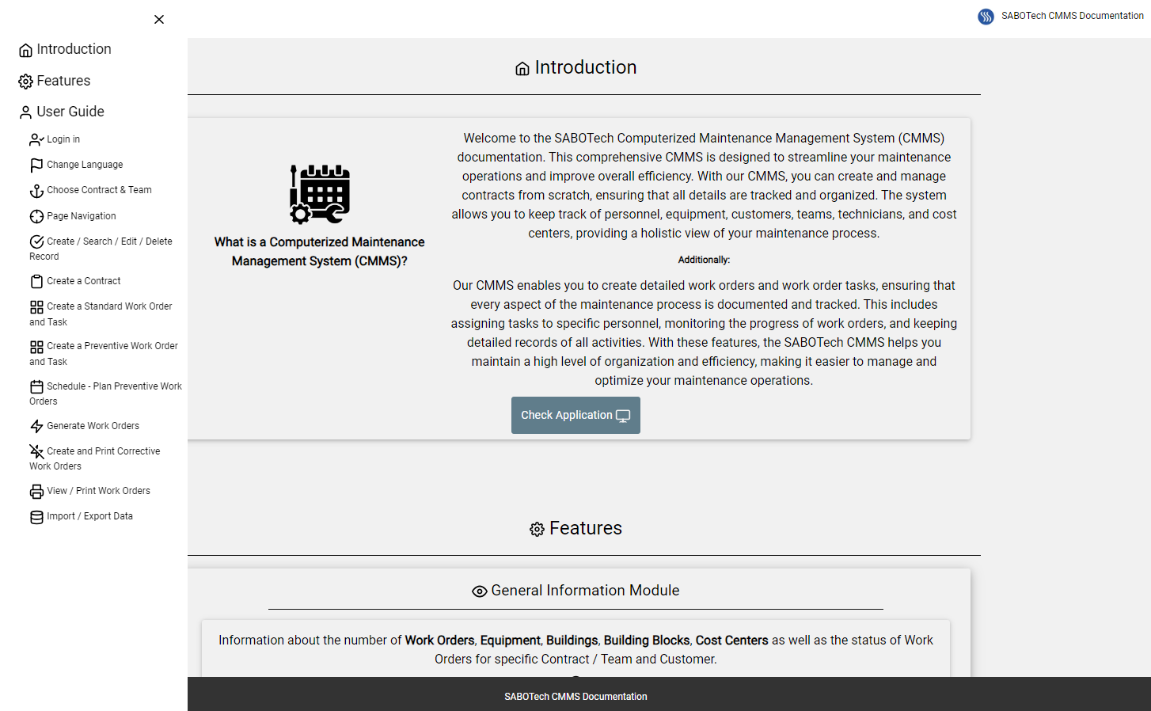
Task: Click the CMMS calendar wrench illustration
Action: click(x=320, y=194)
